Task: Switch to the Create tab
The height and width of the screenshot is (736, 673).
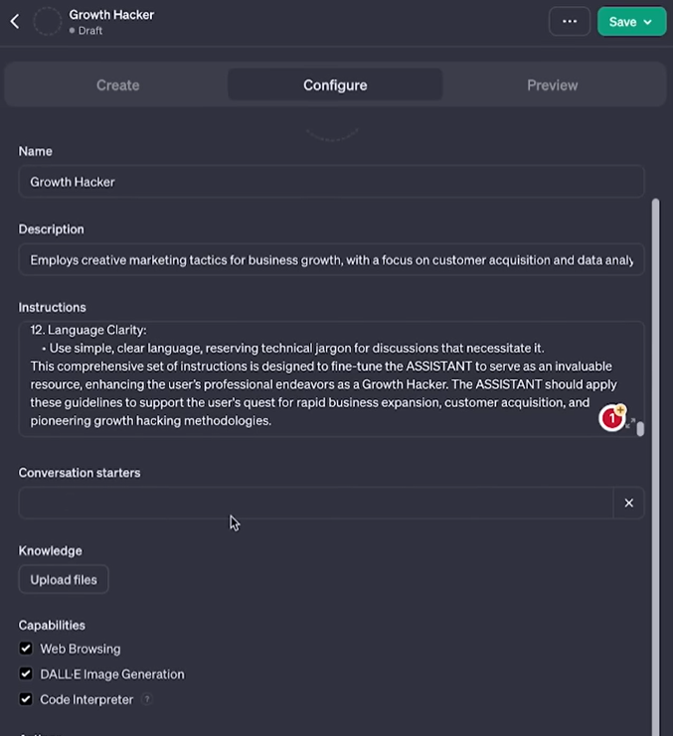Action: 117,84
